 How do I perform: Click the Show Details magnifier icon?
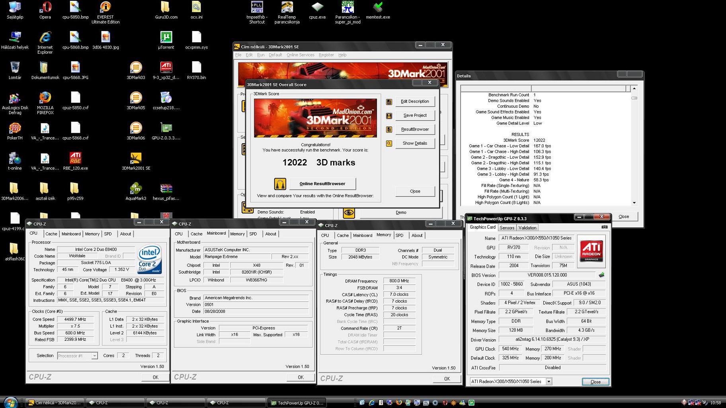tap(389, 144)
